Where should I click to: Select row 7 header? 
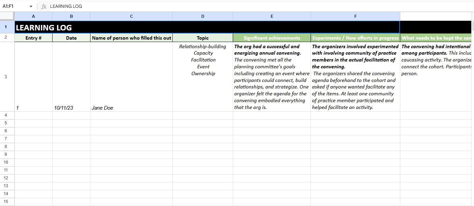click(x=7, y=139)
